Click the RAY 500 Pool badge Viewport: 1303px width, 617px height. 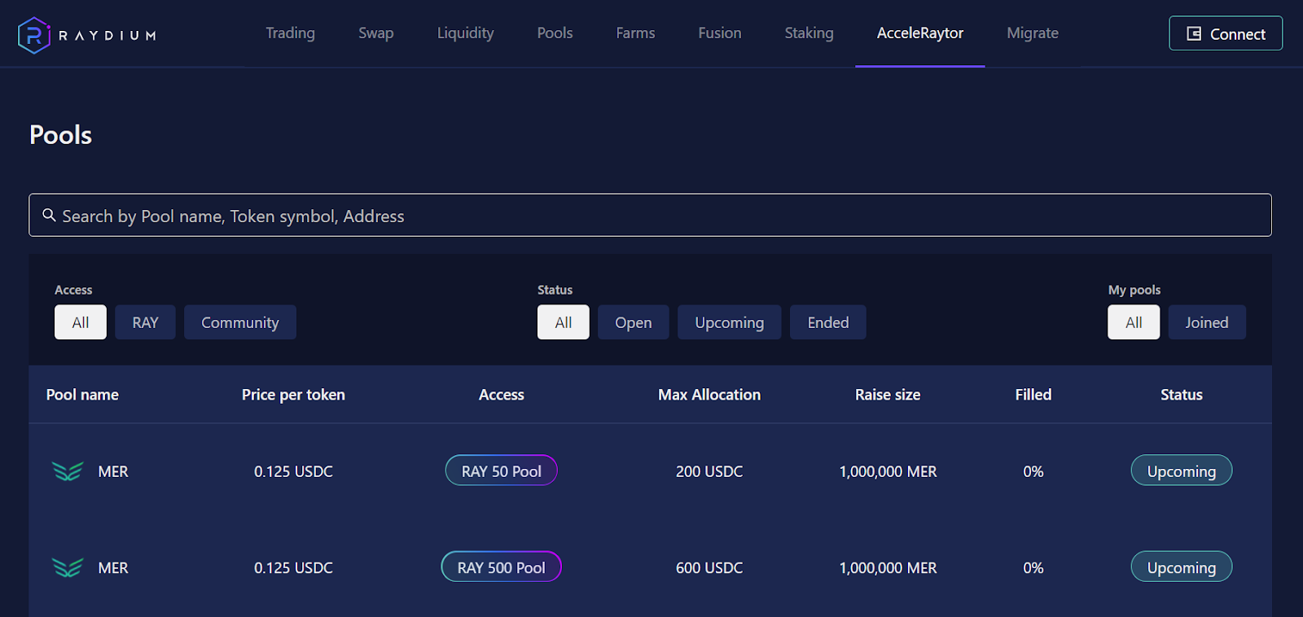(502, 567)
